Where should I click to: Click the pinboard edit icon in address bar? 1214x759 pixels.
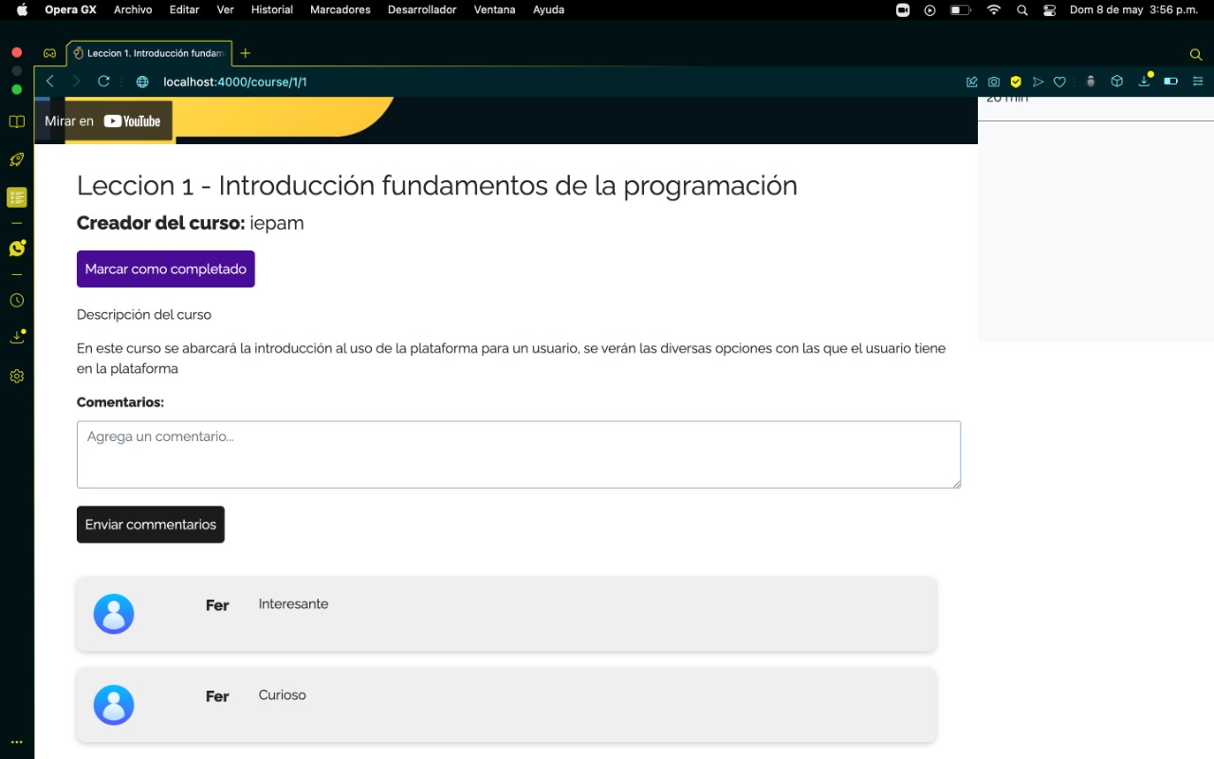972,82
